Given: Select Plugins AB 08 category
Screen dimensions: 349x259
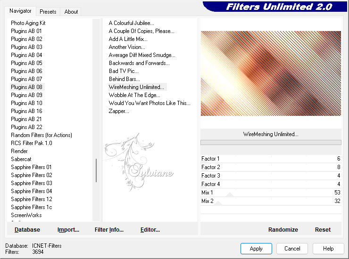Looking at the screenshot, I should coord(26,87).
